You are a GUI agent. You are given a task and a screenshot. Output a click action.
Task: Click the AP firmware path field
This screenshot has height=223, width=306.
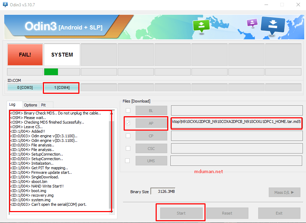pos(236,123)
